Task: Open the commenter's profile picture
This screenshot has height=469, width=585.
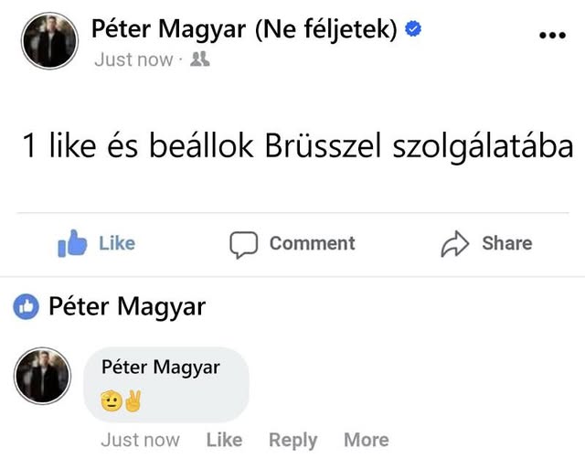Action: click(x=42, y=375)
